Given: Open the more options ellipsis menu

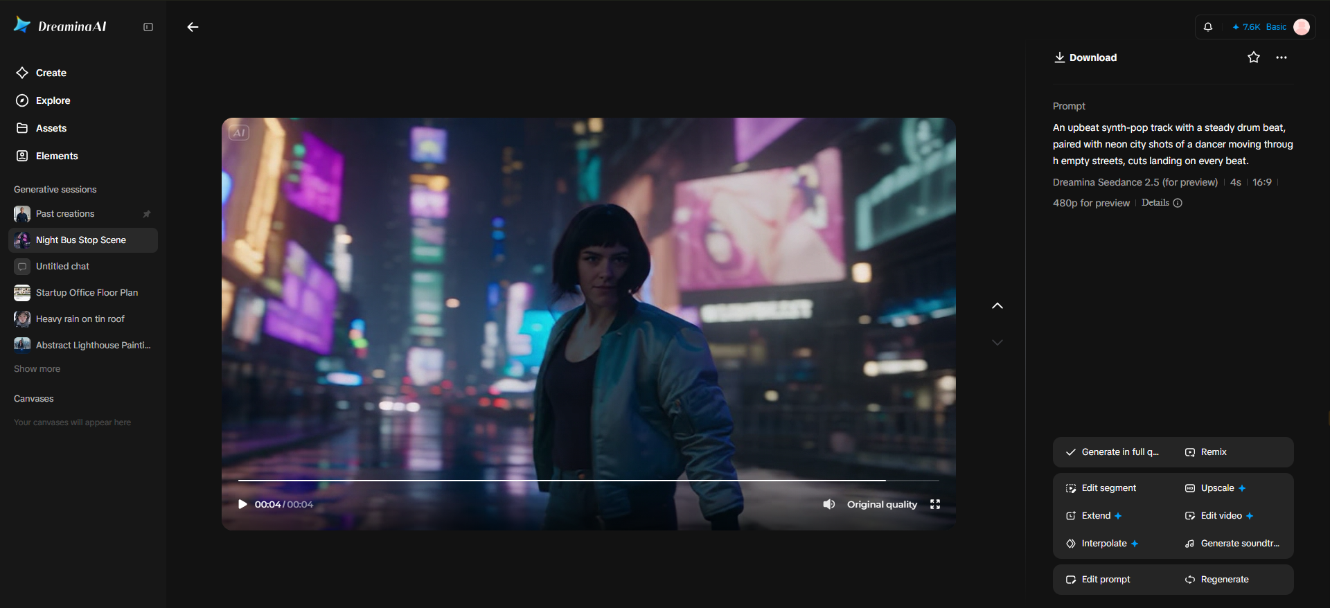Looking at the screenshot, I should [1282, 57].
